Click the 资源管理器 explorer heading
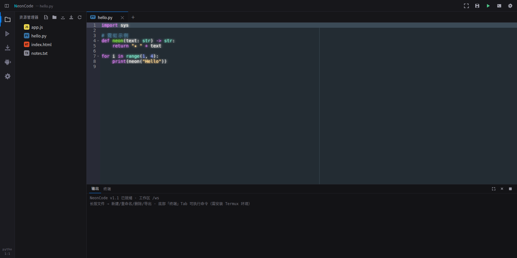This screenshot has height=258, width=517. tap(29, 17)
